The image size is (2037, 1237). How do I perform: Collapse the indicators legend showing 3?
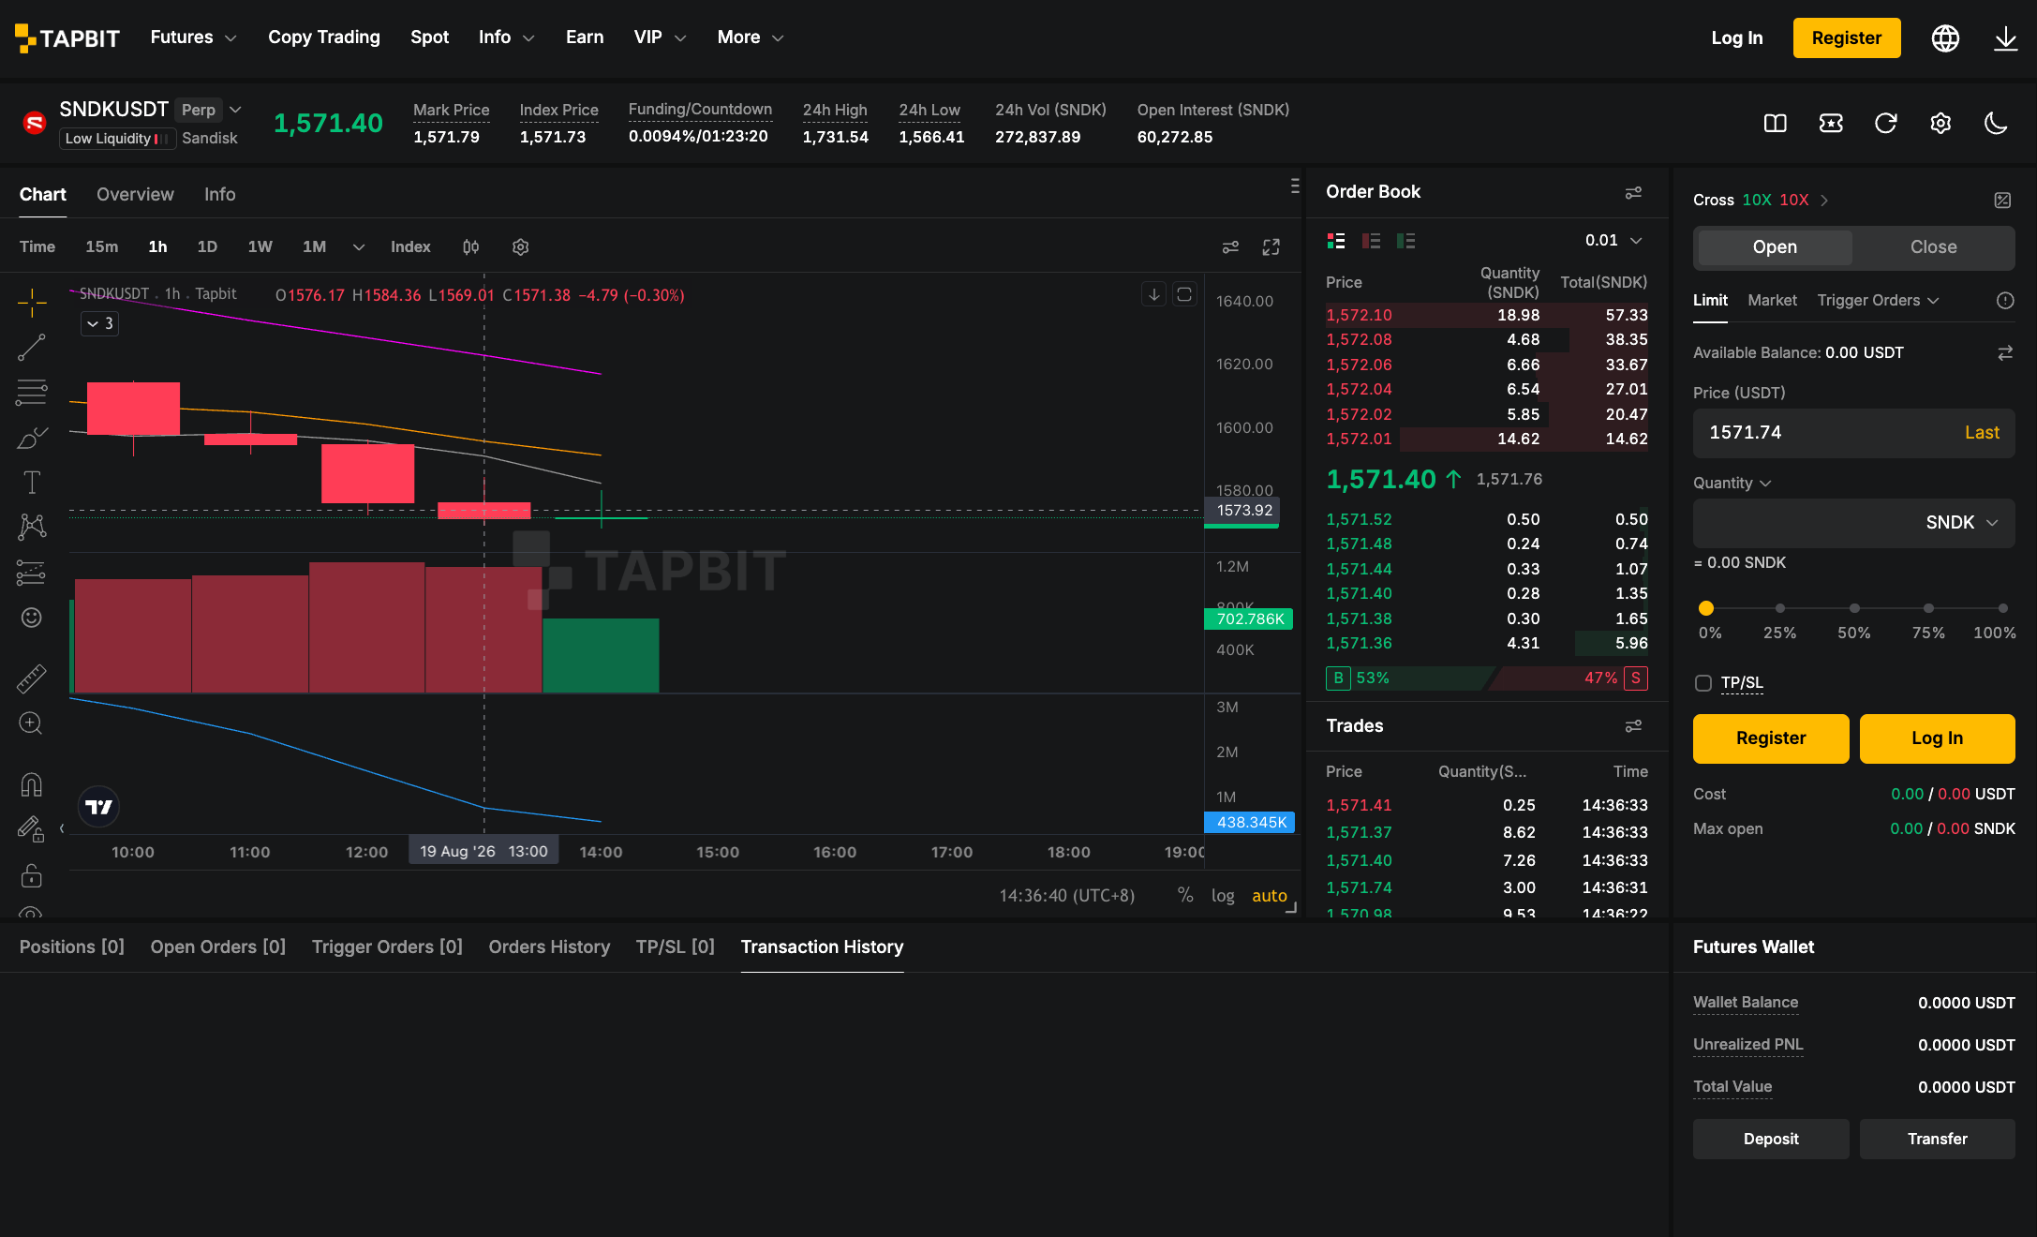99,324
